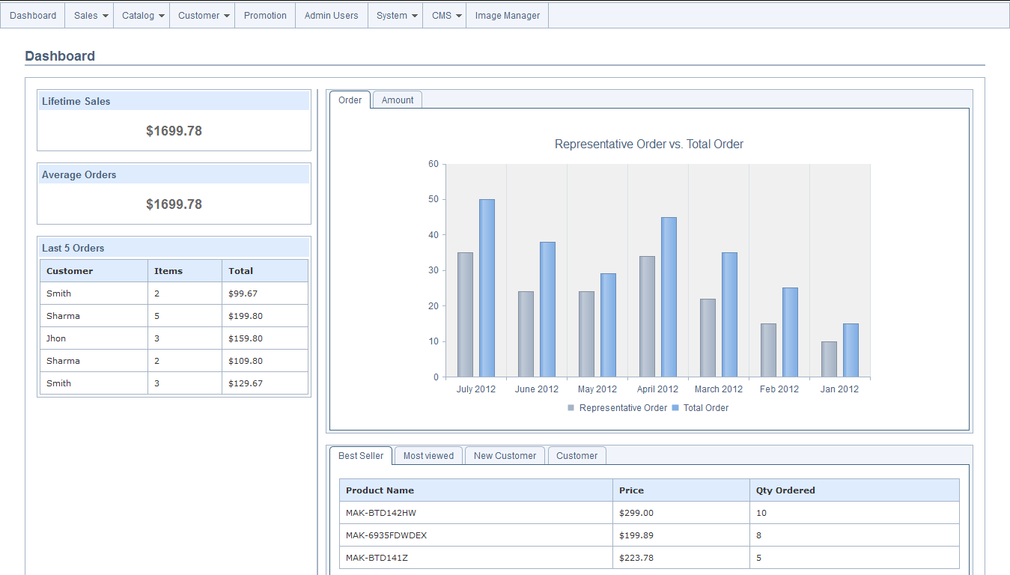
Task: Click the Jan 2012 Representative Order bar
Action: pos(829,359)
